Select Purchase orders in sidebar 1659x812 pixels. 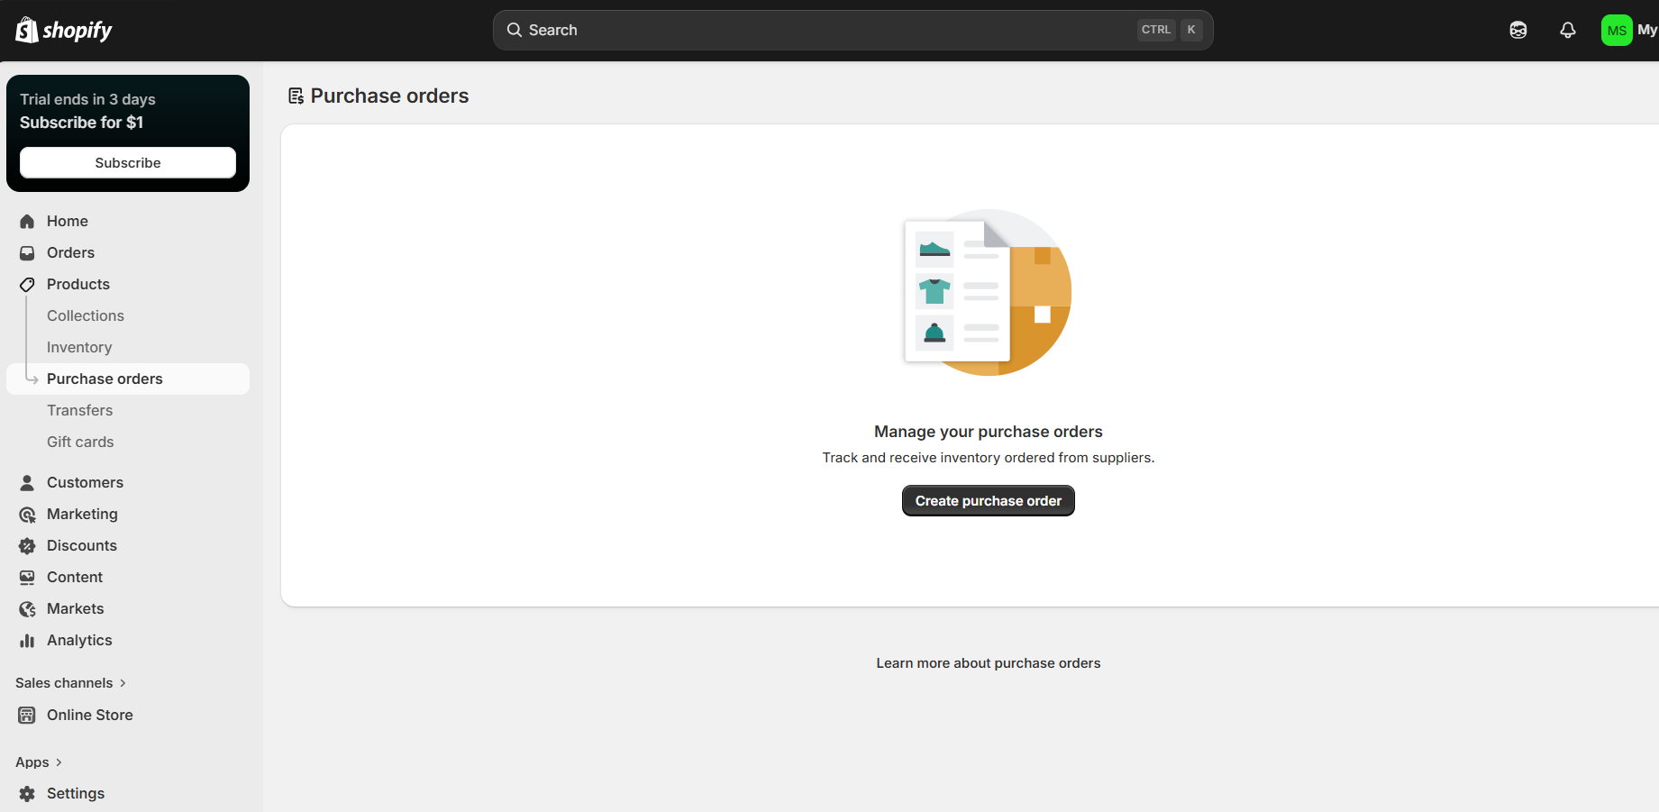coord(128,379)
